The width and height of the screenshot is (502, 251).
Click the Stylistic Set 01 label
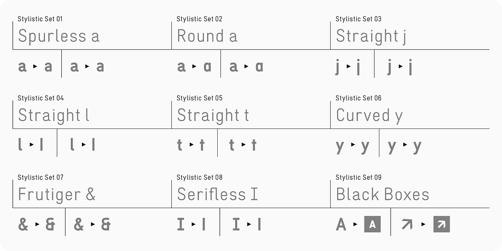click(x=40, y=19)
